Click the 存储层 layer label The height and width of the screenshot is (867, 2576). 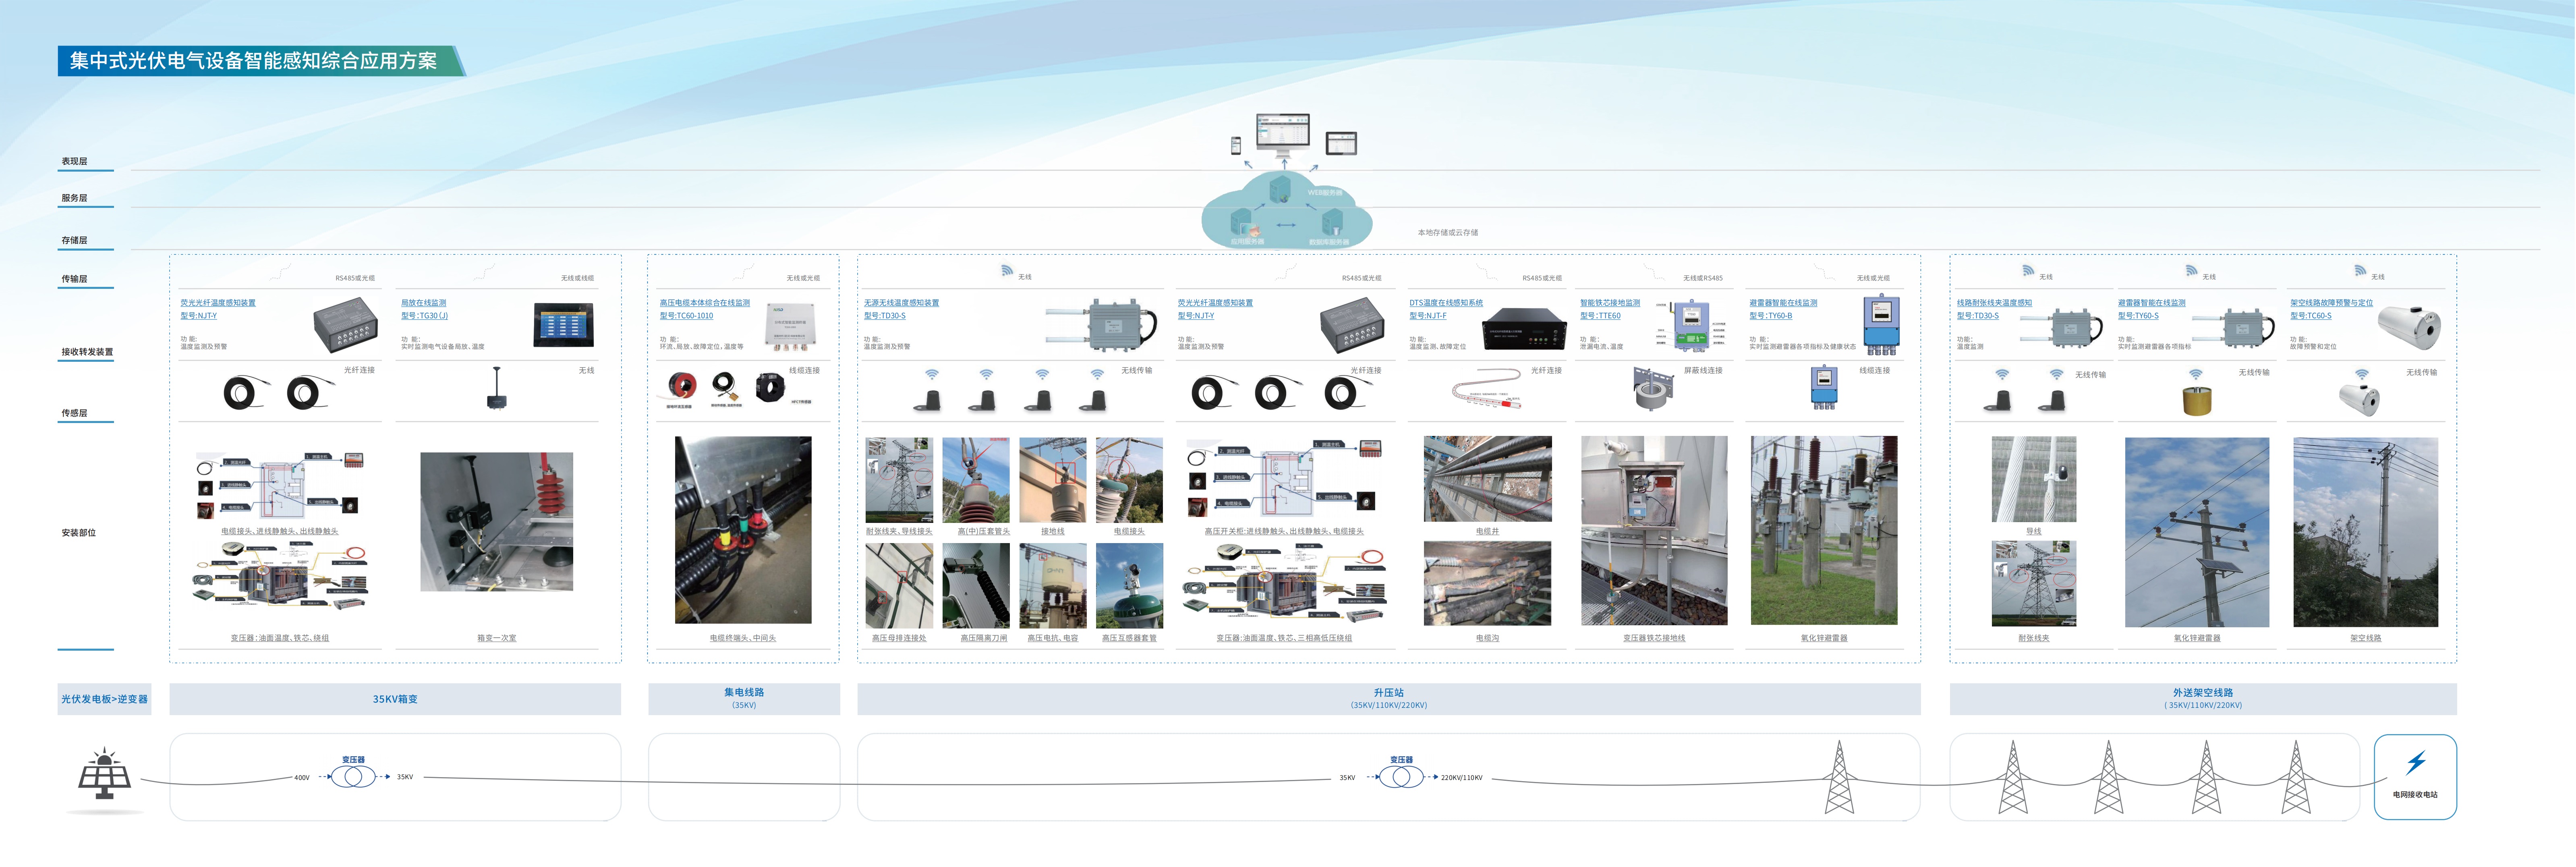[74, 240]
